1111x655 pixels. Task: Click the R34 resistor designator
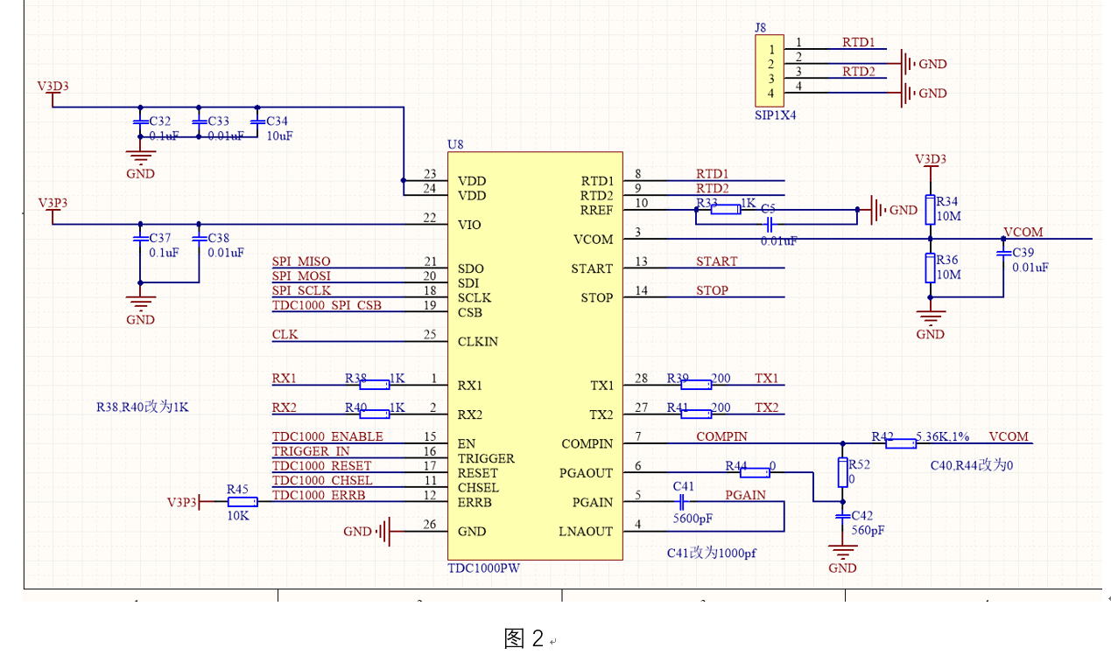pos(947,202)
